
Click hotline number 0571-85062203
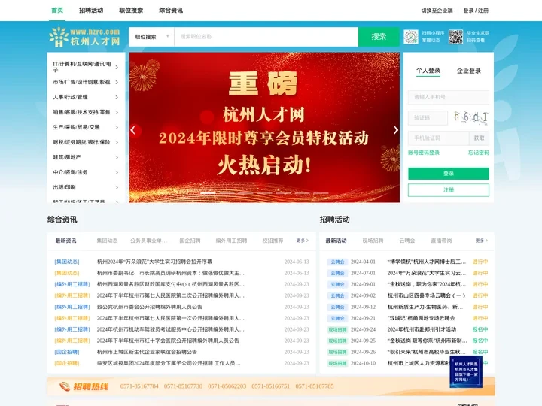[227, 386]
